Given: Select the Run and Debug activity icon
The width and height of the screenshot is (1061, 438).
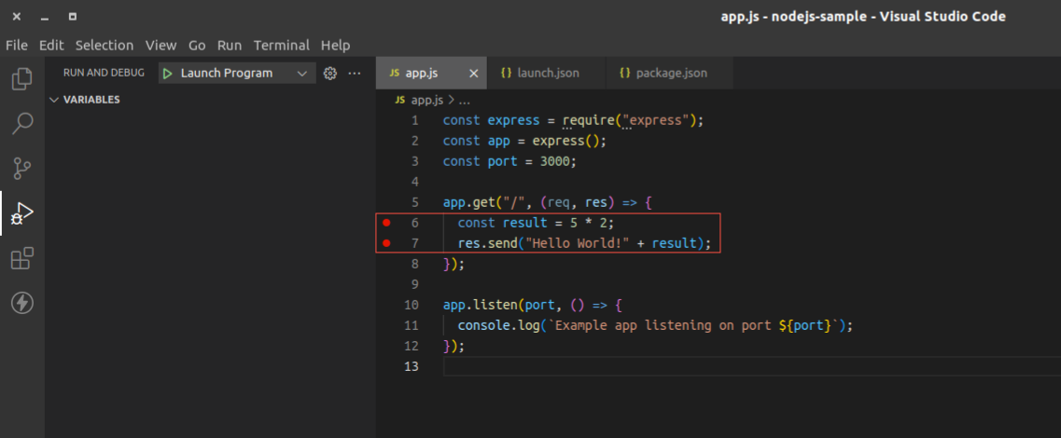Looking at the screenshot, I should point(22,213).
